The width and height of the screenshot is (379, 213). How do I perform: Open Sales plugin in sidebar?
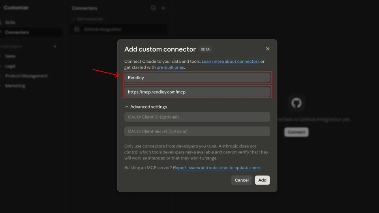[10, 56]
